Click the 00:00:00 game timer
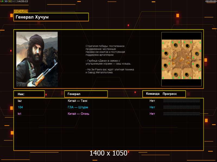217x162 pixels. (211, 1)
